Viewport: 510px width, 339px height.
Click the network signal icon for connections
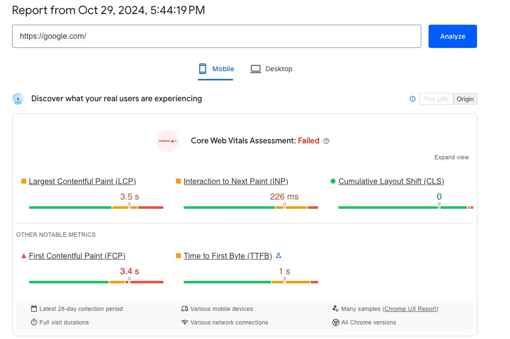click(x=185, y=322)
